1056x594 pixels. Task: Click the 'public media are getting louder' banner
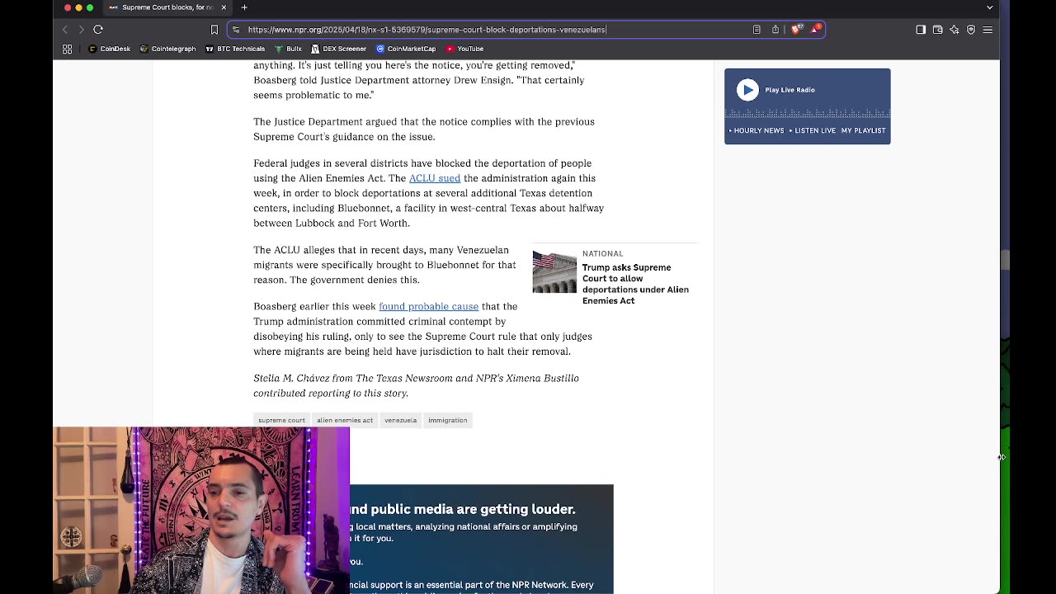(x=482, y=539)
